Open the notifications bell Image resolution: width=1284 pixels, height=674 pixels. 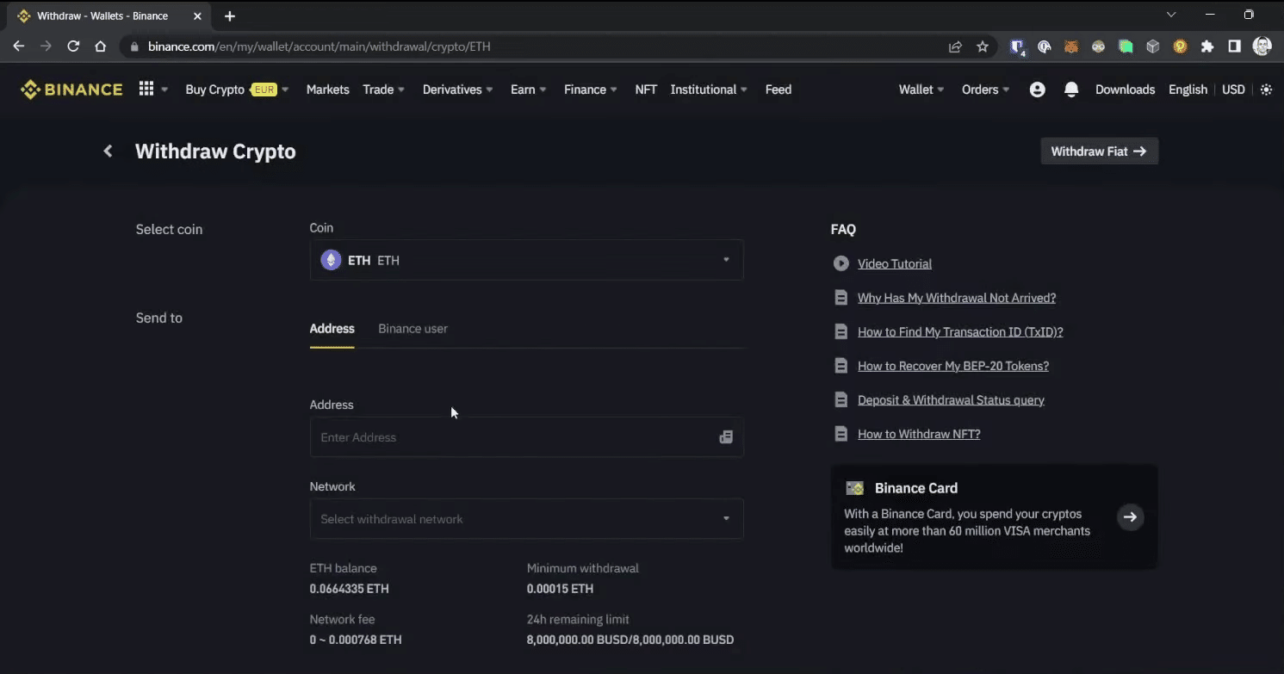coord(1071,90)
